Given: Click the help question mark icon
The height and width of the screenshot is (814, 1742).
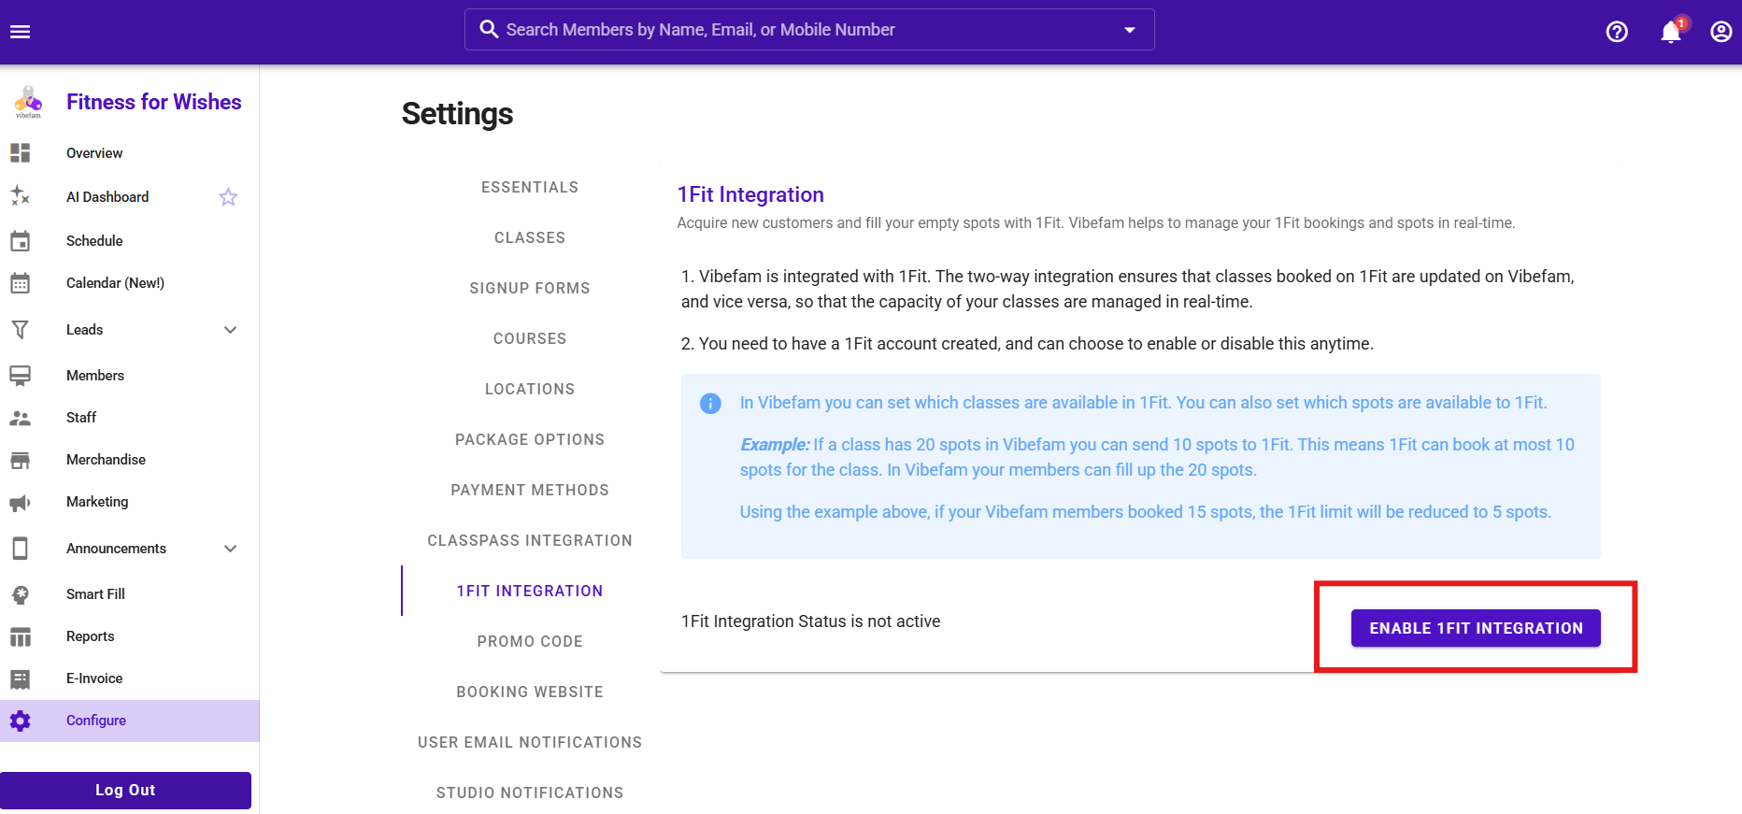Looking at the screenshot, I should [x=1617, y=32].
